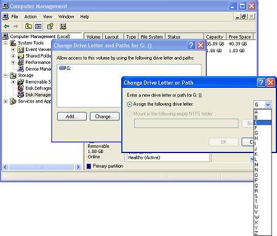Image resolution: width=277 pixels, height=236 pixels.
Task: Click the Disk Defragmenter icon
Action: click(21, 88)
